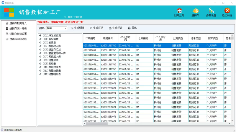Click the 数据加工厂 title bar app icon
236x132 pixels.
coord(3,3)
